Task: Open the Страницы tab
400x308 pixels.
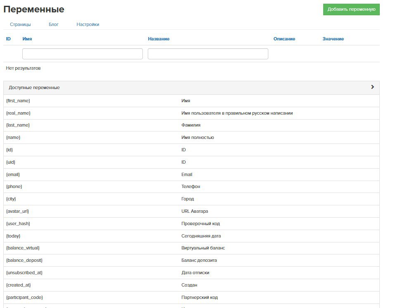Action: (20, 24)
